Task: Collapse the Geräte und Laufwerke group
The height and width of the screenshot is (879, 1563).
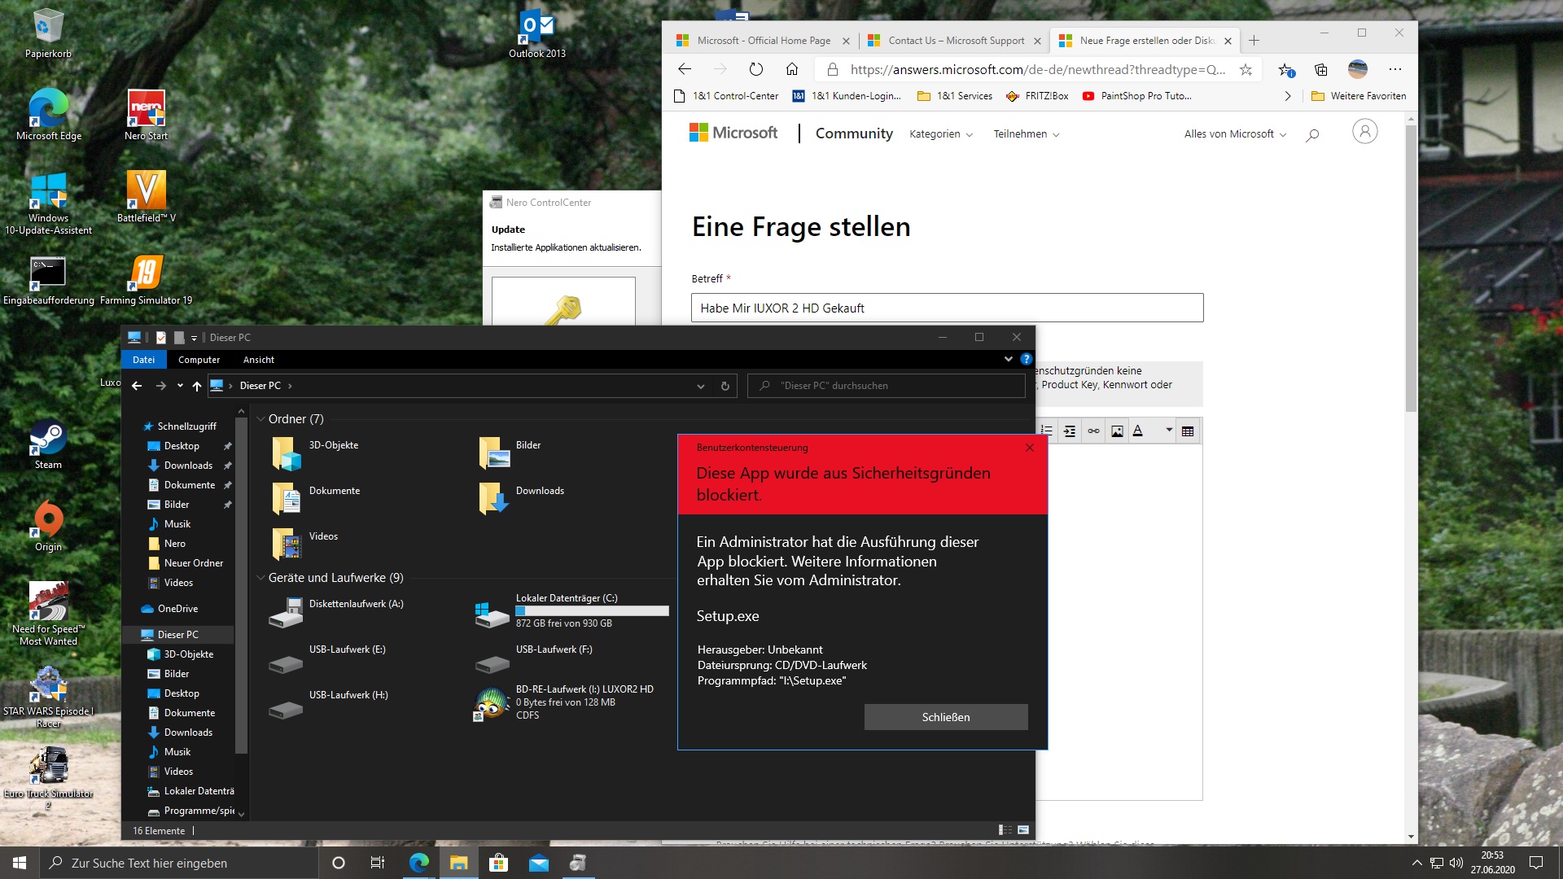Action: 260,578
